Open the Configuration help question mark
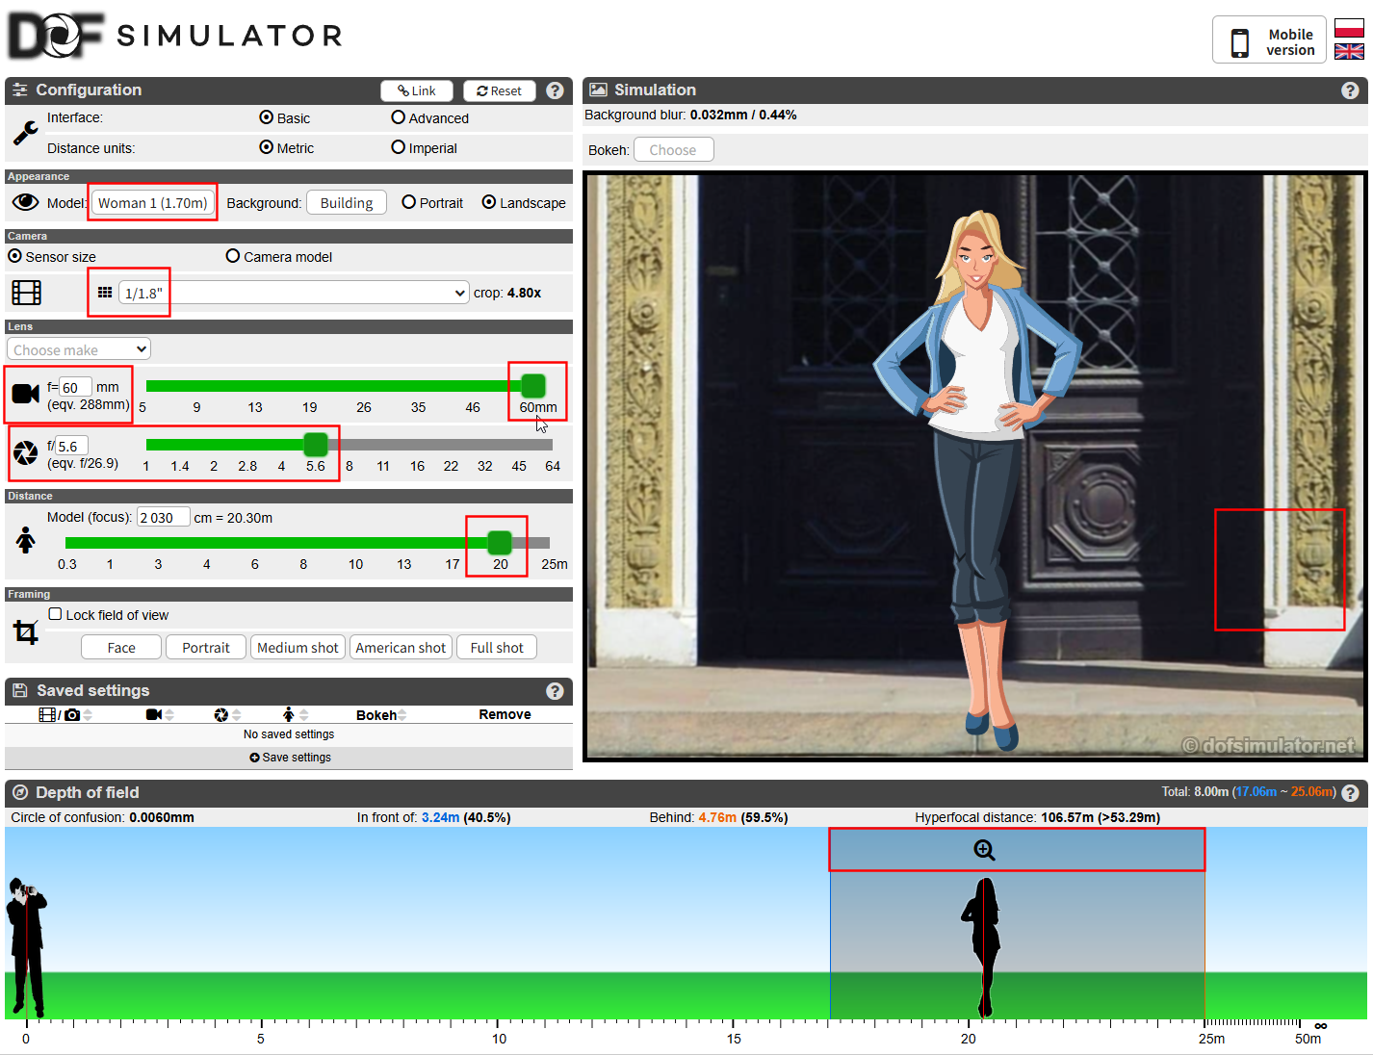Screen dimensions: 1373x1055 coord(555,90)
